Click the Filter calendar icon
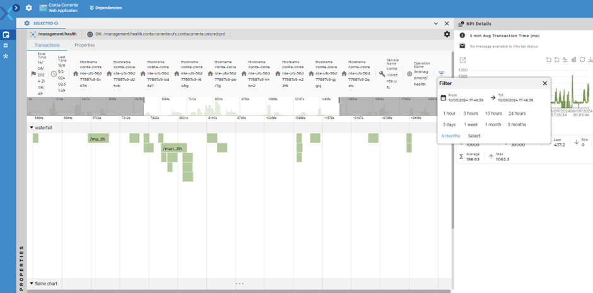 coord(443,98)
